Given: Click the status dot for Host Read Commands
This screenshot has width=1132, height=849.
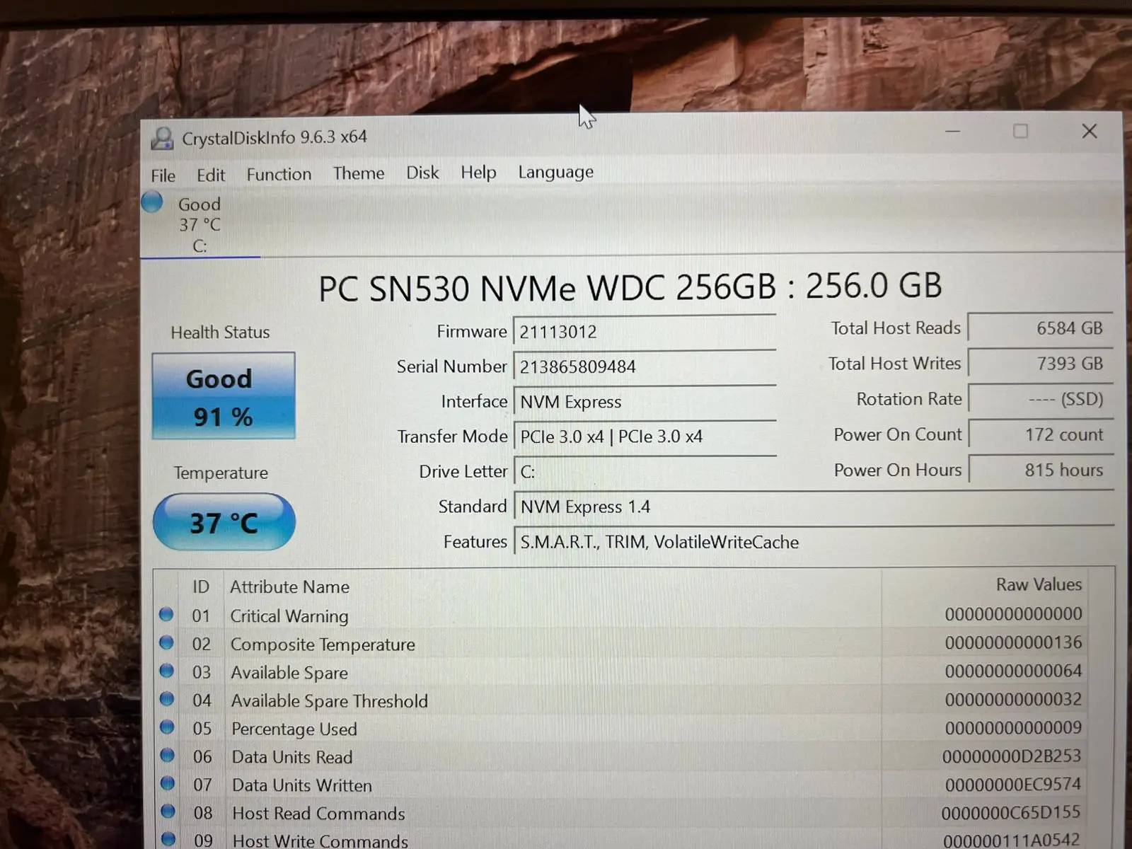Looking at the screenshot, I should pos(168,811).
